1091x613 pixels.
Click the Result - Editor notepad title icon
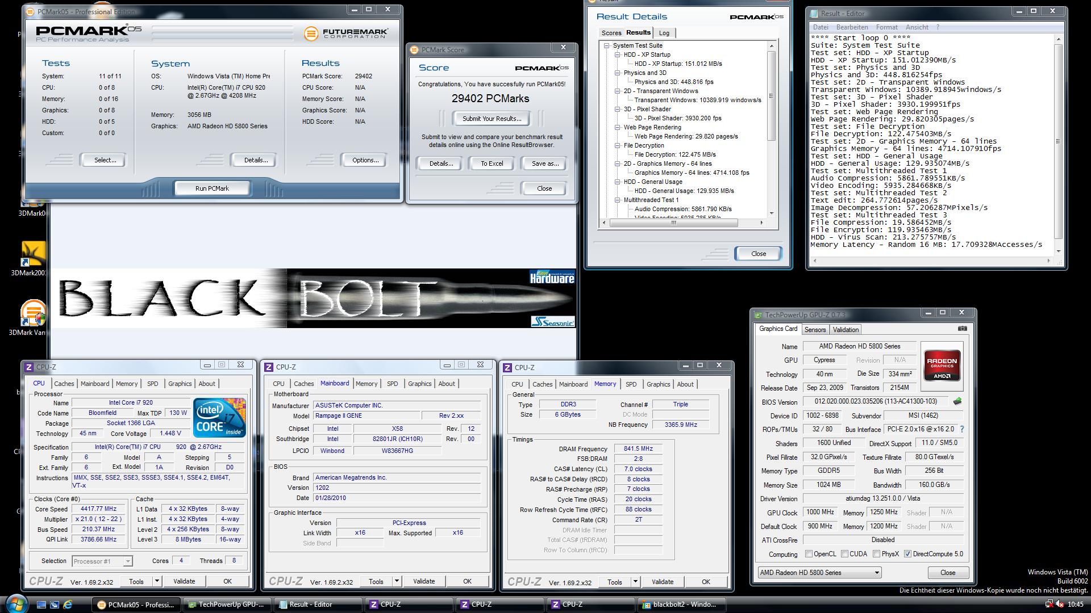(814, 13)
